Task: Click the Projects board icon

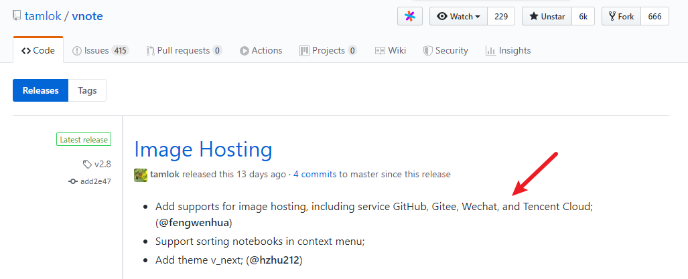Action: tap(305, 51)
